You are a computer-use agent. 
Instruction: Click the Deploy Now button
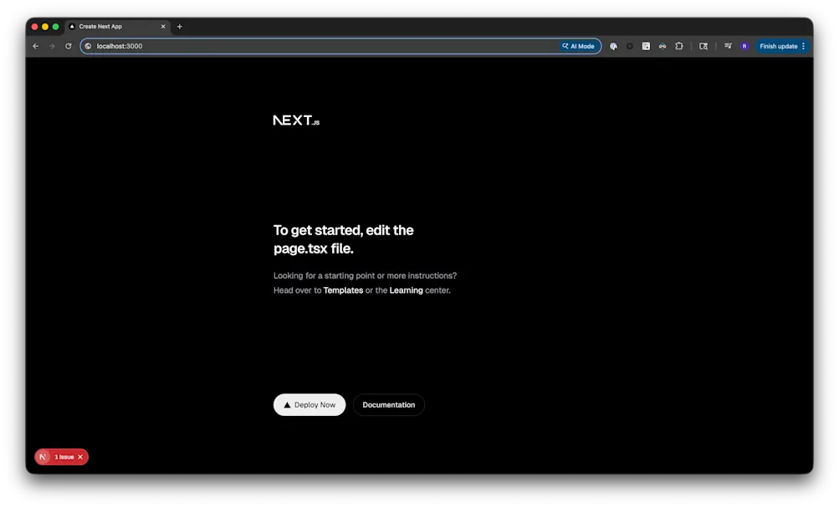click(x=310, y=405)
